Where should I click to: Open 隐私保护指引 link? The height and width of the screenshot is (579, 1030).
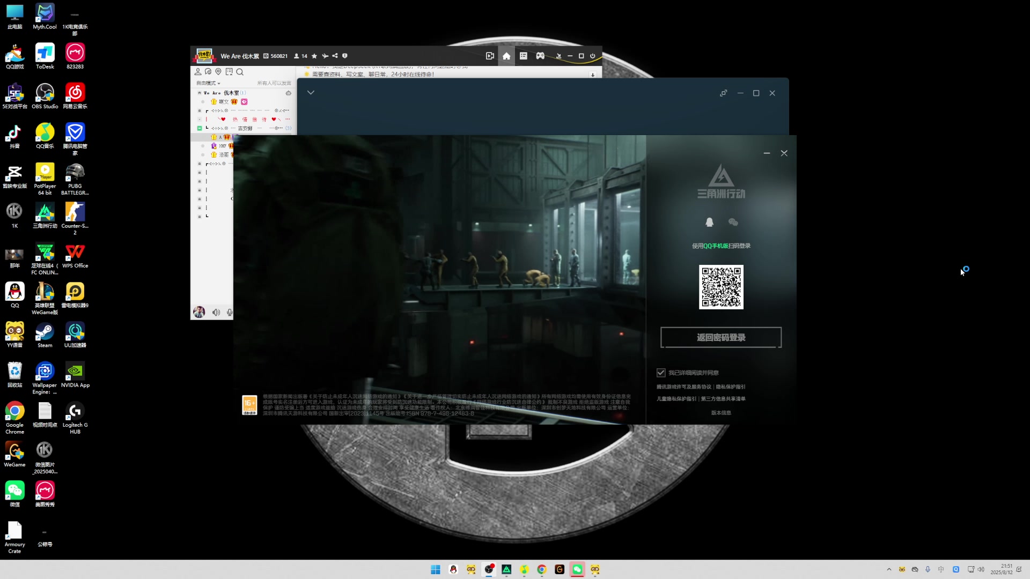tap(731, 387)
